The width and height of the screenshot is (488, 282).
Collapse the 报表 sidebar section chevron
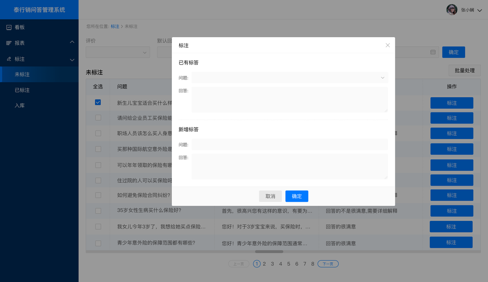pyautogui.click(x=72, y=42)
